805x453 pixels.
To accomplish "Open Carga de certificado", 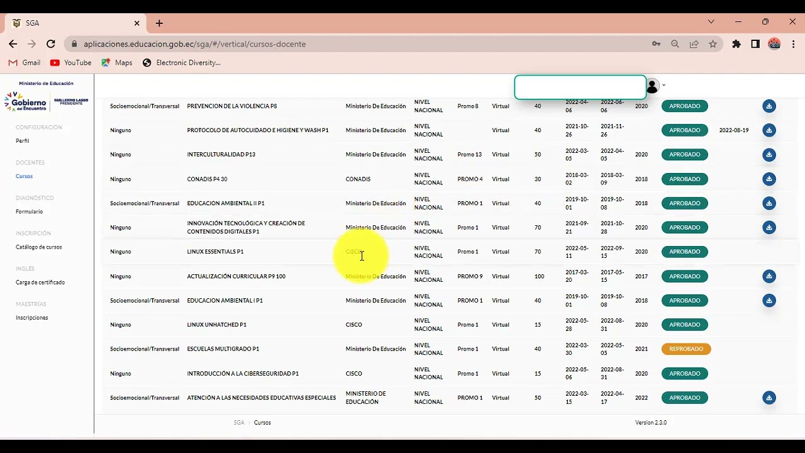I will 40,282.
